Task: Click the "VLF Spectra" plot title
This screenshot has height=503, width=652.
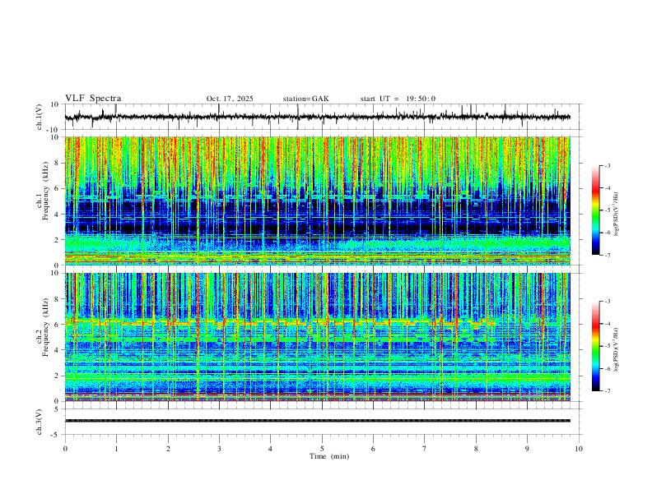Action: tap(93, 99)
